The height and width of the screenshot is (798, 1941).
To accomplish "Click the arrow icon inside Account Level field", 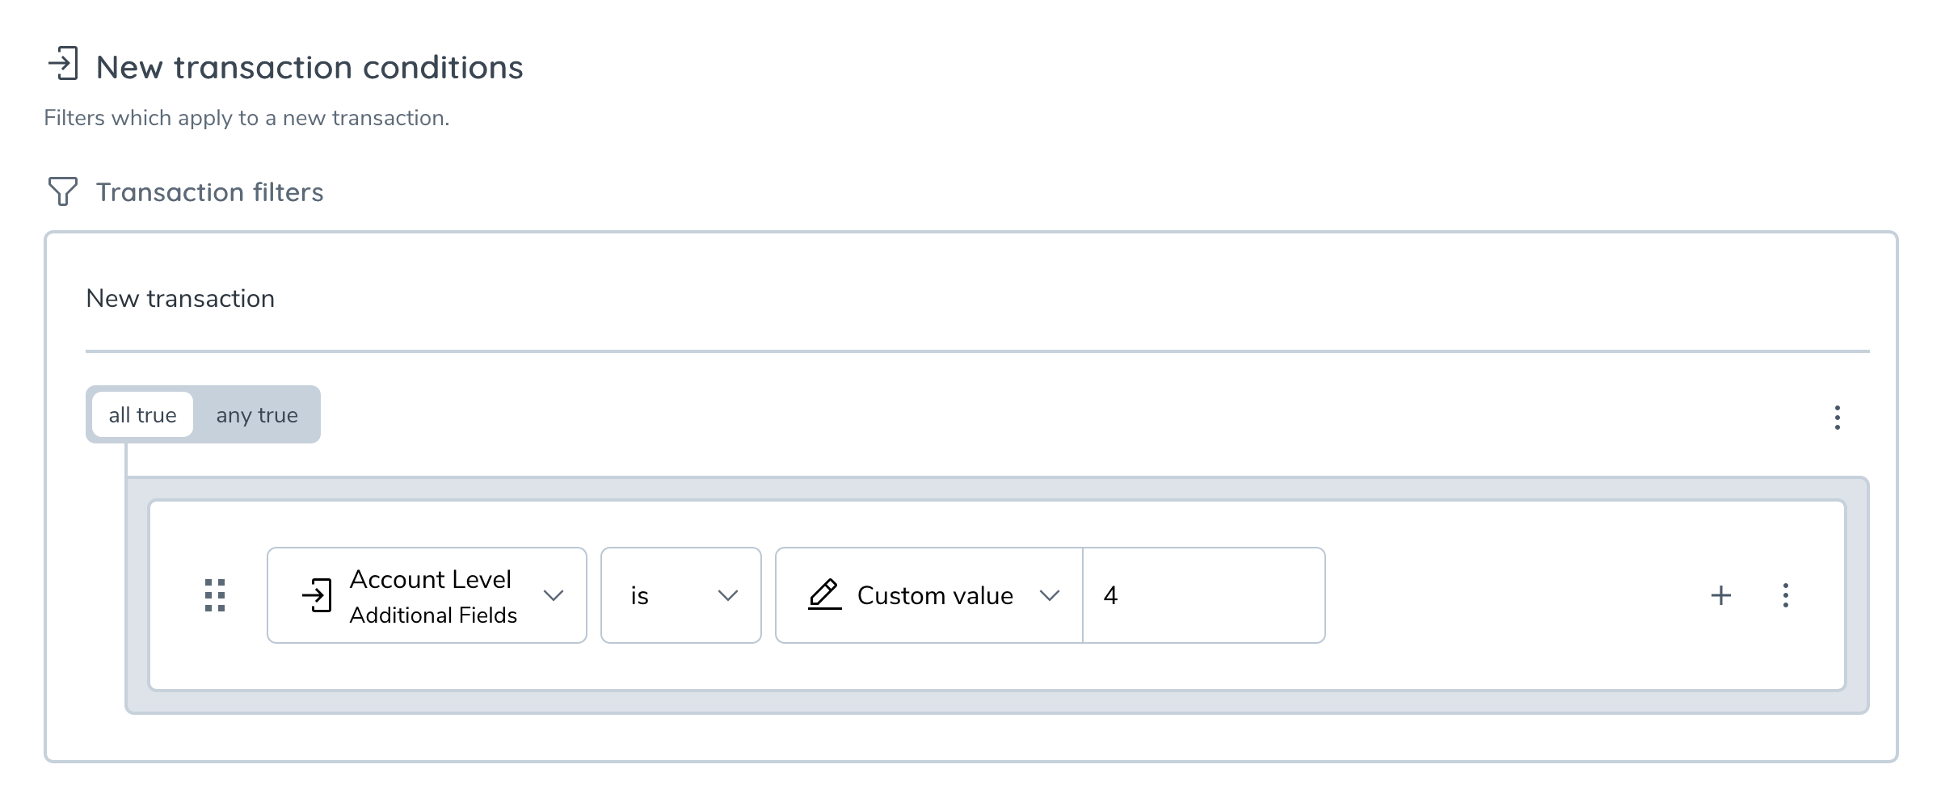I will (317, 595).
